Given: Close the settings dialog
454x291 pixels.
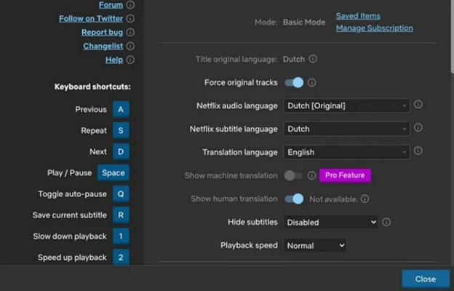Looking at the screenshot, I should click(426, 279).
